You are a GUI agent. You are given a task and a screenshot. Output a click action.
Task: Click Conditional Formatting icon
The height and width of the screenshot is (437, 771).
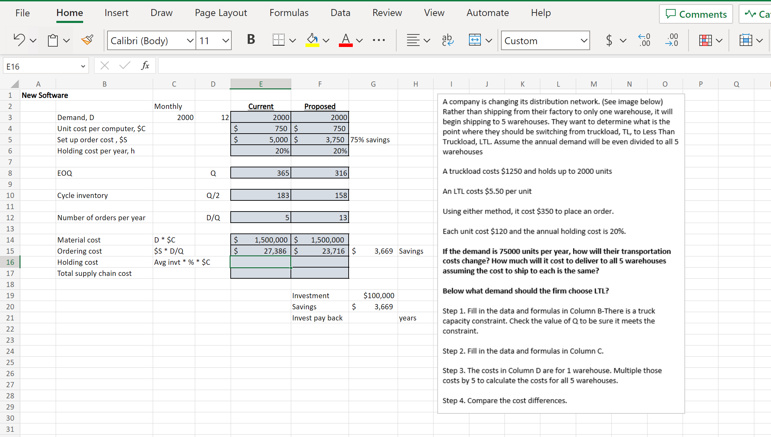pos(705,40)
